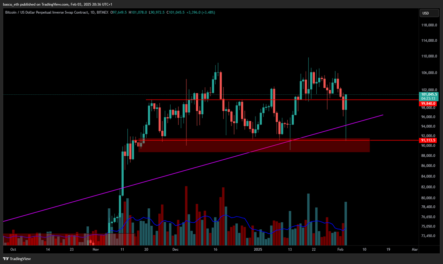Screen dimensions: 443x264
Task: Click the tallest green volume bar near Feb
Action: click(x=346, y=223)
